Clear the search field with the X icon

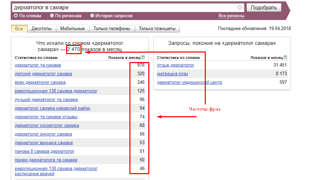pyautogui.click(x=240, y=8)
